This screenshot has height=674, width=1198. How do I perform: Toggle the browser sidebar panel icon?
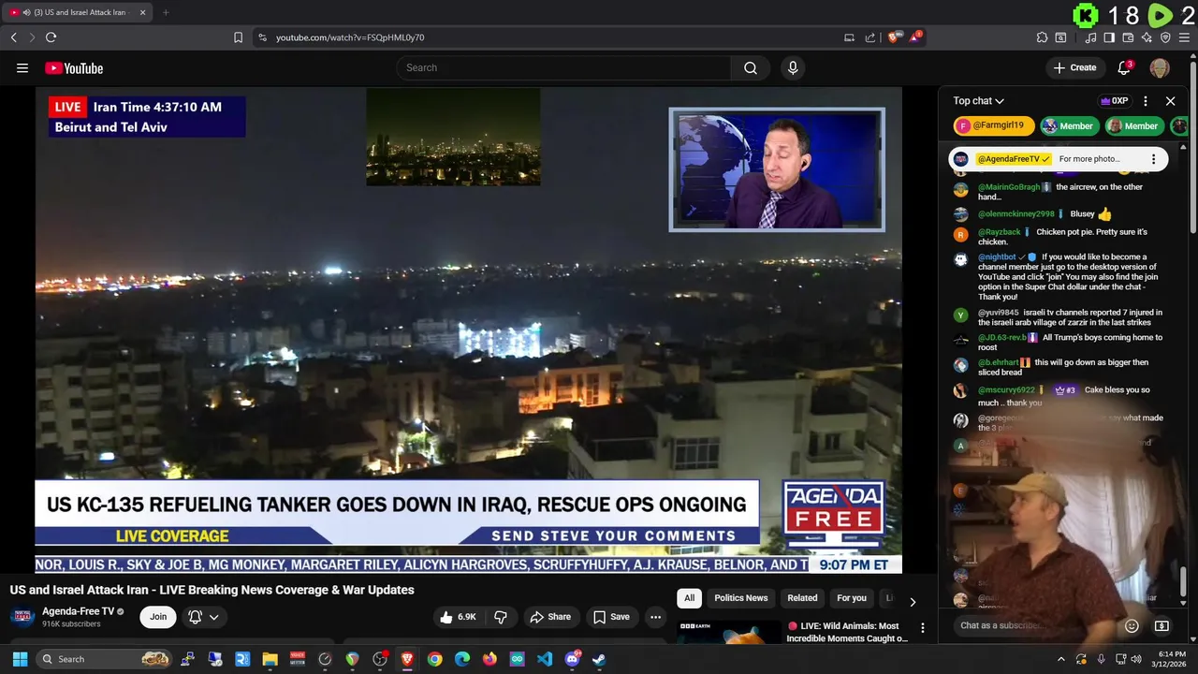1109,37
